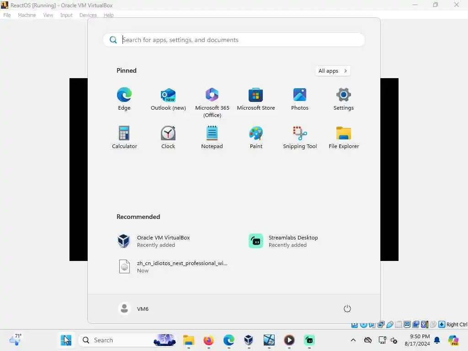Open the Microsoft Store app
This screenshot has height=351, width=468.
click(x=256, y=99)
